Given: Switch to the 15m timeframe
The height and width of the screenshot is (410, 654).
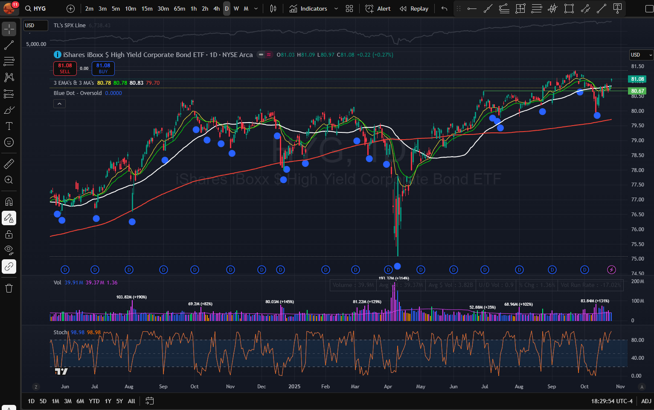Looking at the screenshot, I should pyautogui.click(x=147, y=9).
